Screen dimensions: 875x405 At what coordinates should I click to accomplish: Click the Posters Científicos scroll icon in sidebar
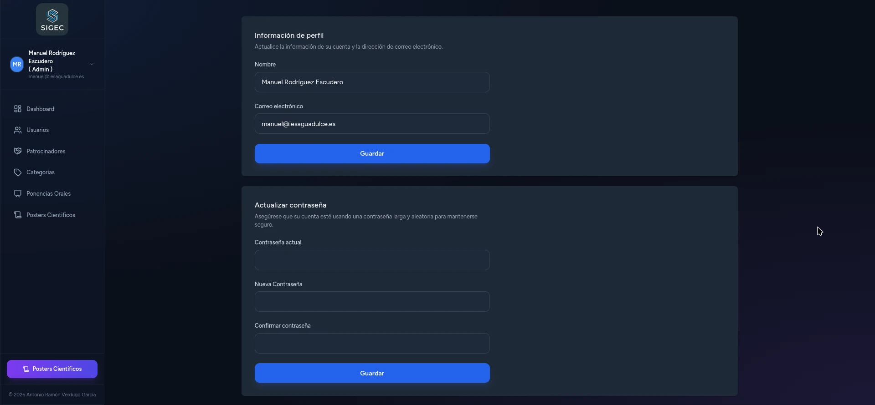[18, 215]
